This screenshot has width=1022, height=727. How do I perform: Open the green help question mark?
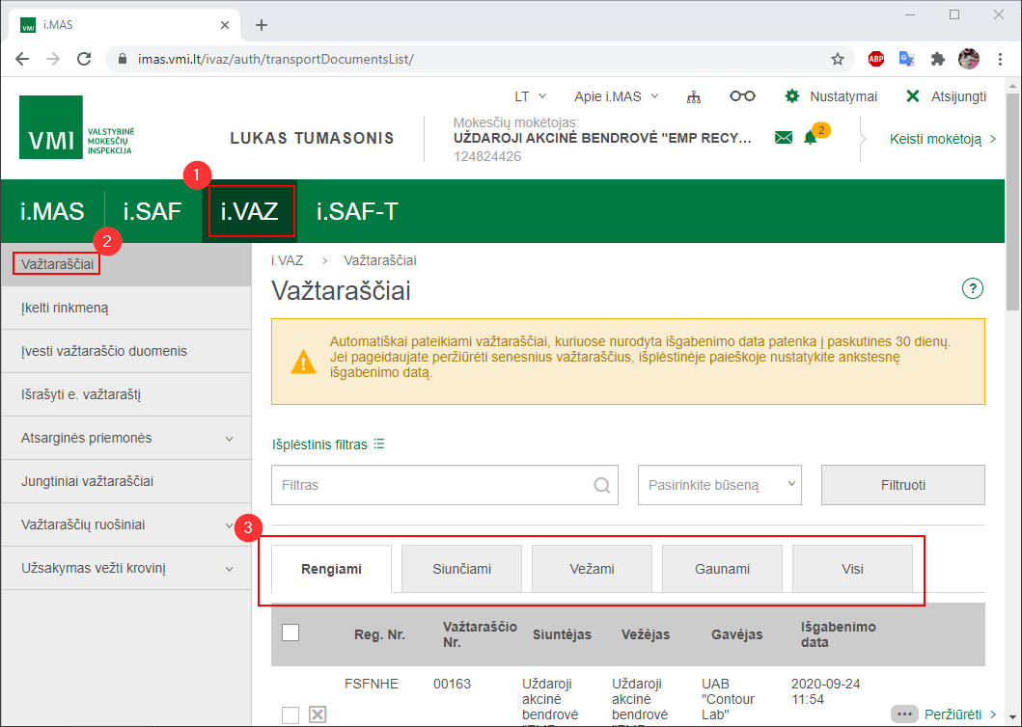click(x=972, y=288)
